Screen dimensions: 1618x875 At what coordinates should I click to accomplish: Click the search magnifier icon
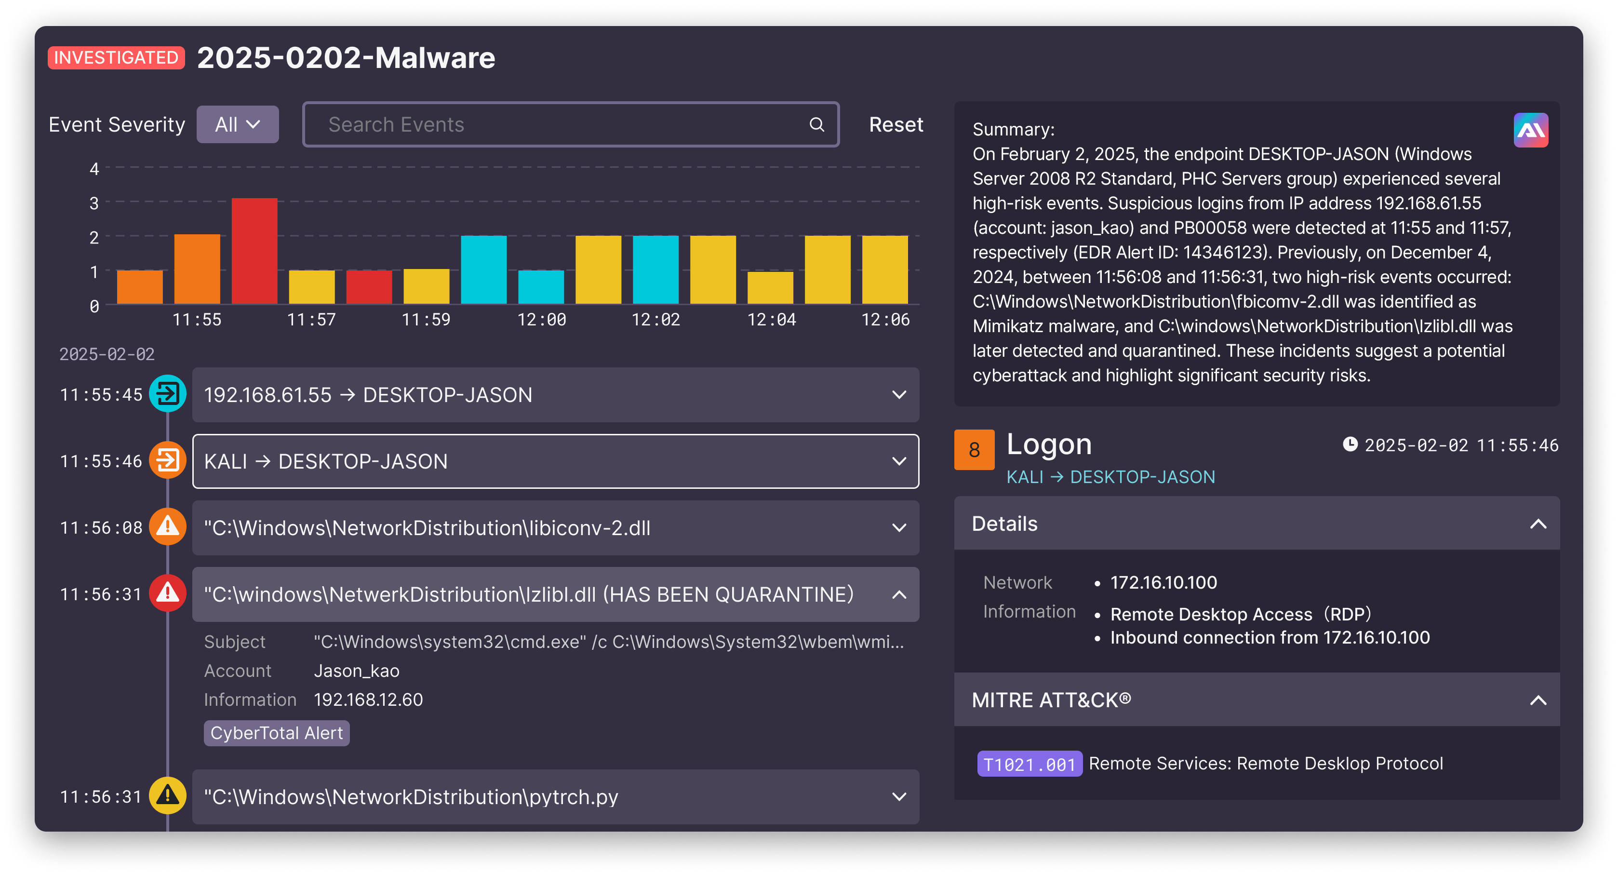coord(816,124)
